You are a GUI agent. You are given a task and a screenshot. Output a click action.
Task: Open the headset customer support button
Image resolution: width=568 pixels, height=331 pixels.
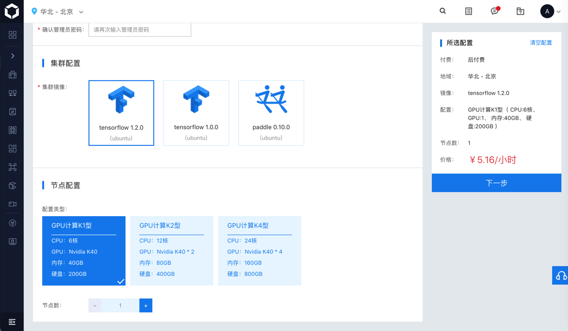click(561, 275)
